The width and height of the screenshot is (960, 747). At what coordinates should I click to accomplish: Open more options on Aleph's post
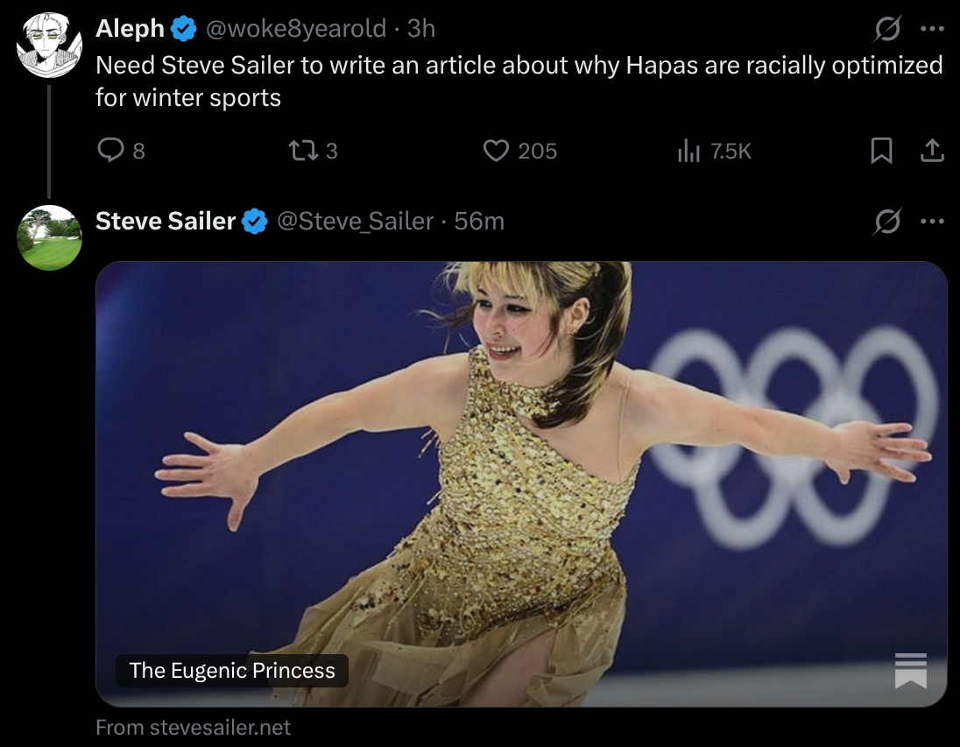[x=932, y=29]
